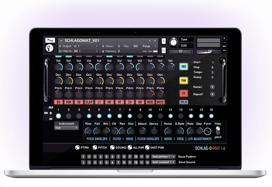Click the SOUND randomize dice icon
272x187 pixels.
pos(113,147)
